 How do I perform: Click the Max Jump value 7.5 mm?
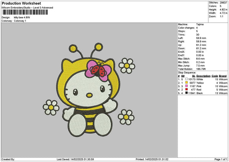(x=200, y=66)
